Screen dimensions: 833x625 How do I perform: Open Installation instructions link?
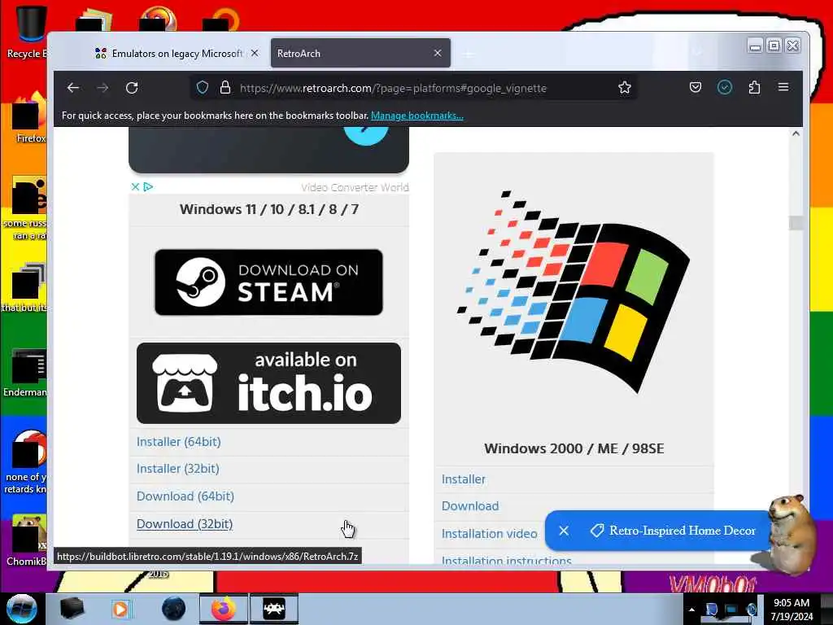[x=506, y=559]
